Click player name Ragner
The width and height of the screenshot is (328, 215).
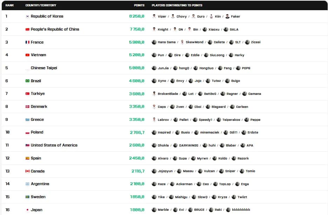tap(232, 94)
